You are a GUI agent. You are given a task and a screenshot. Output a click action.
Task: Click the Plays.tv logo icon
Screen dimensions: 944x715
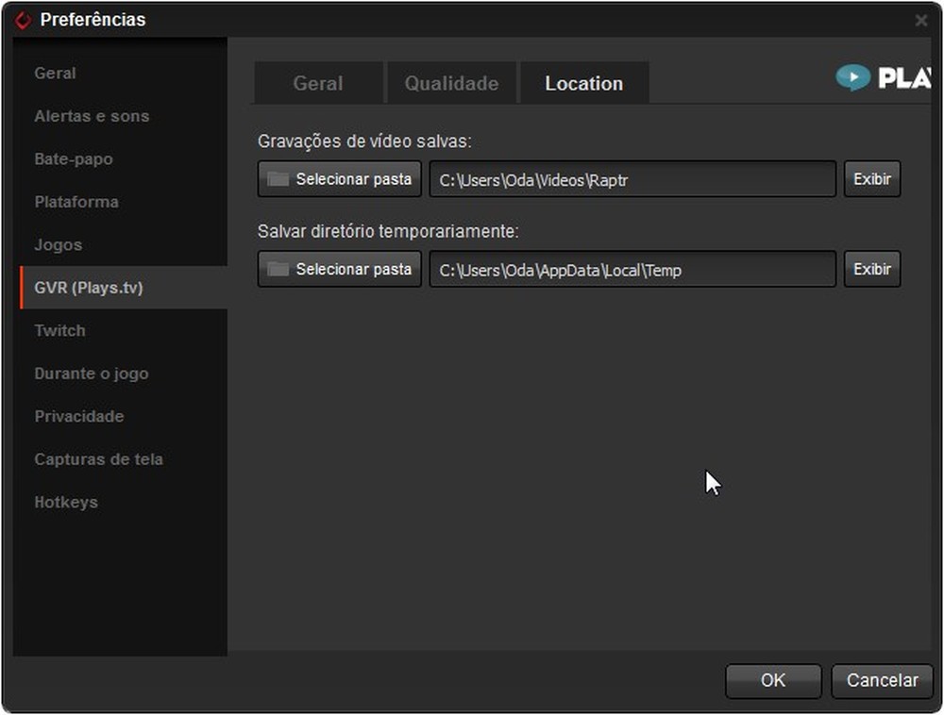pos(852,77)
